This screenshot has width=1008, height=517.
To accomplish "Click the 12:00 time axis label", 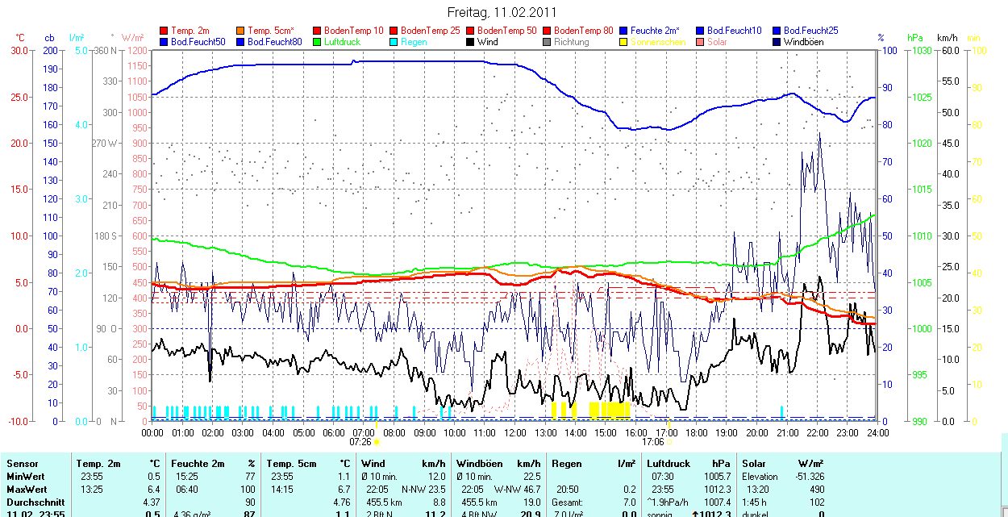I will (x=514, y=432).
